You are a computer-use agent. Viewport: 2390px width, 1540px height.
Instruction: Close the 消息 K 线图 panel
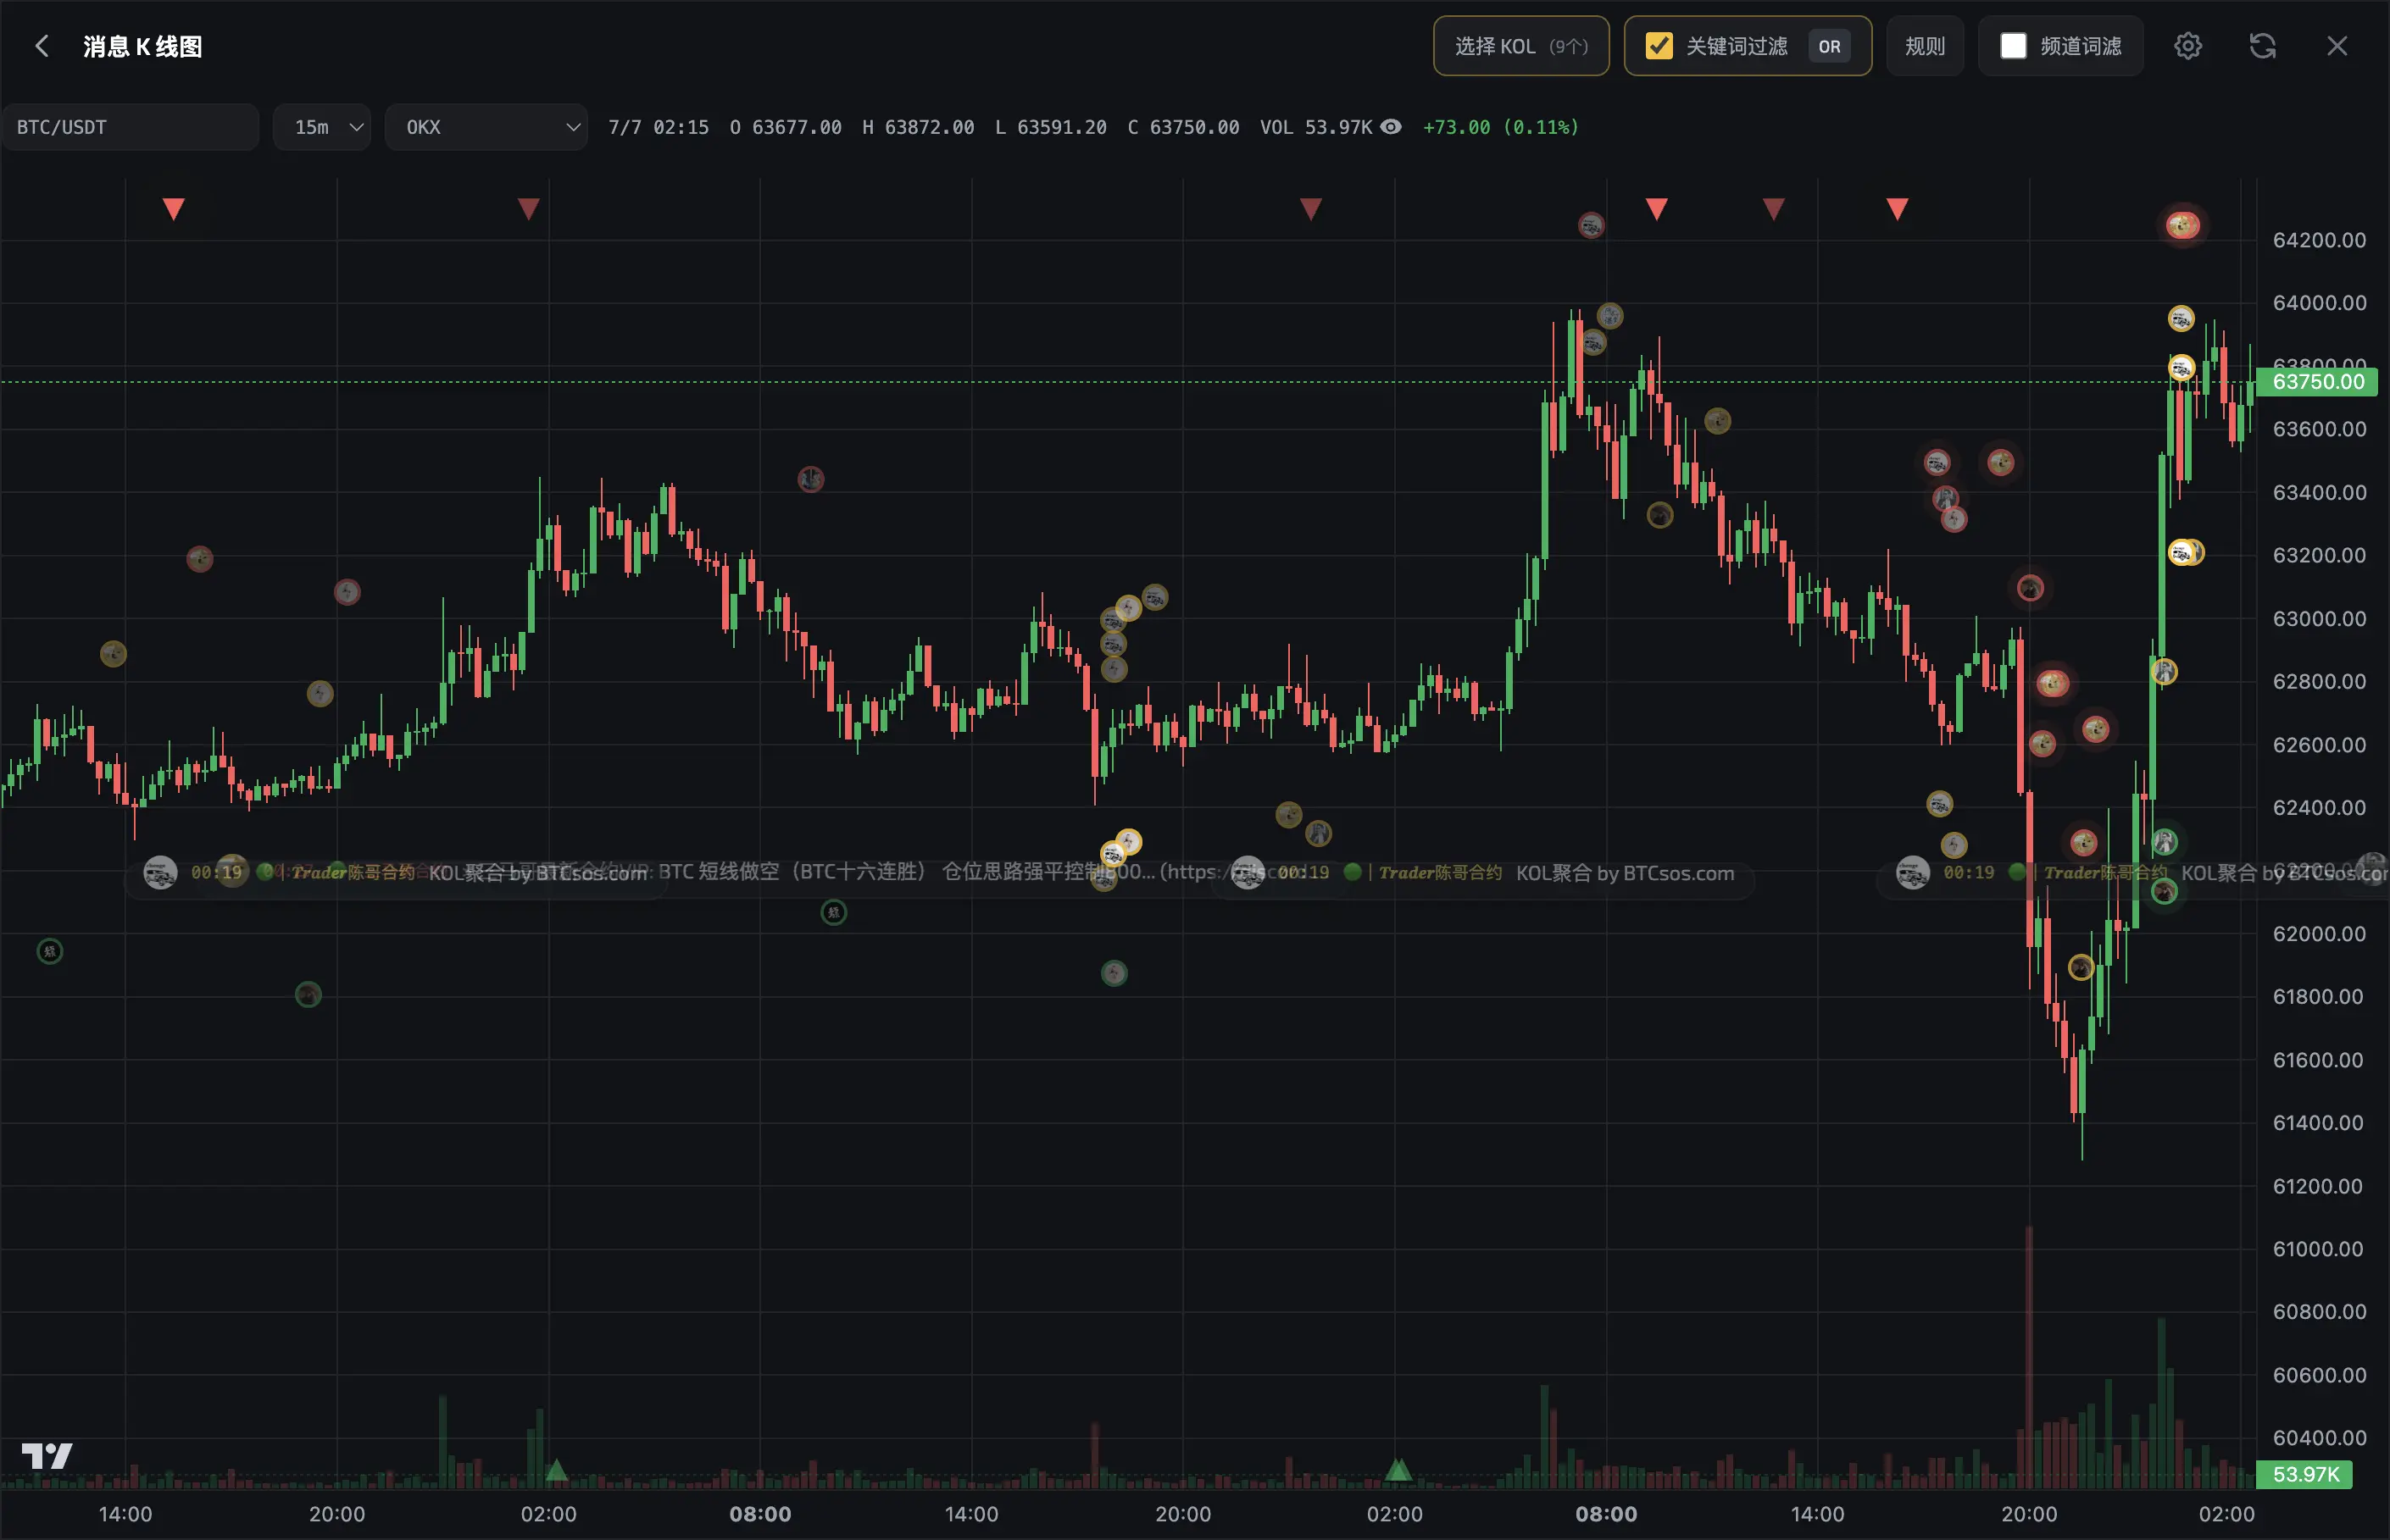point(2337,46)
